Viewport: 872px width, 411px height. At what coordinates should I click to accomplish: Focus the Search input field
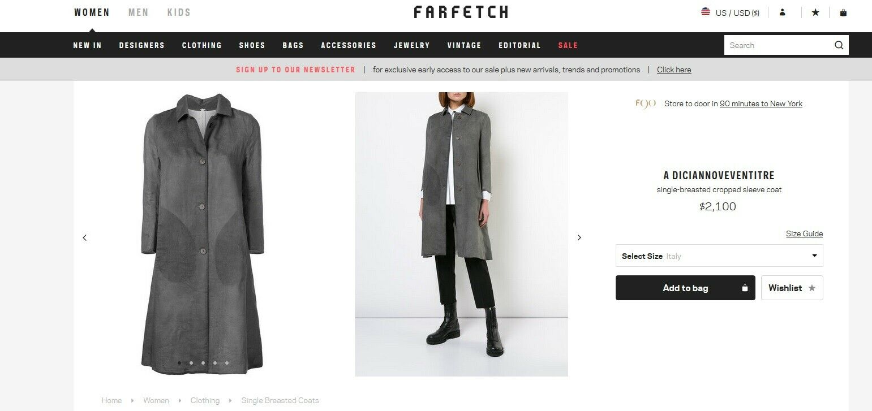tap(779, 45)
